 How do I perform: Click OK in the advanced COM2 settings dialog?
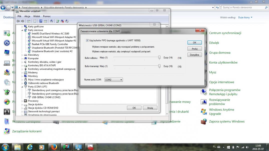(194, 43)
